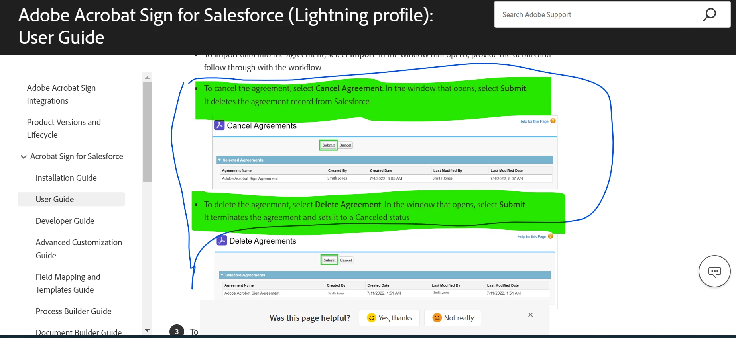Click Smith Jones Created By in Cancel Agreements

[337, 178]
